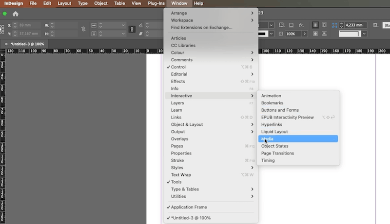Expand the opacity 100% slider arrow
Image resolution: width=390 pixels, height=224 pixels.
305,34
